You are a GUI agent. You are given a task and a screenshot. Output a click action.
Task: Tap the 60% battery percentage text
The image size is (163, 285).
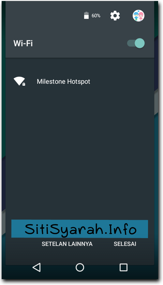click(96, 16)
